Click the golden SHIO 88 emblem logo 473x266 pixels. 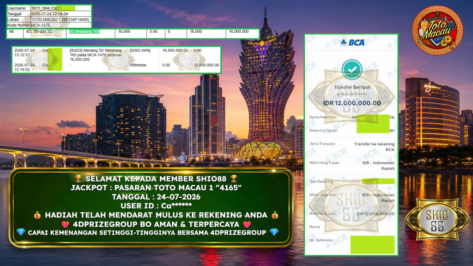point(437,220)
